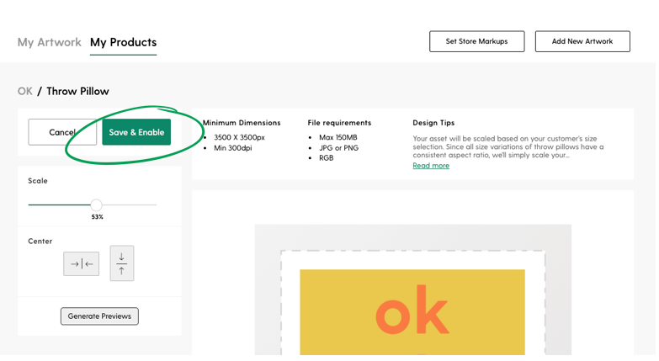Image resolution: width=659 pixels, height=361 pixels.
Task: Open the Read more design tips link
Action: (431, 166)
